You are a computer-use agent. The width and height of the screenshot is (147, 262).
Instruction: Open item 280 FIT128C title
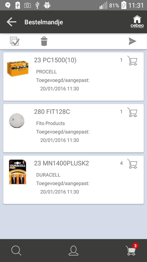coord(52,112)
